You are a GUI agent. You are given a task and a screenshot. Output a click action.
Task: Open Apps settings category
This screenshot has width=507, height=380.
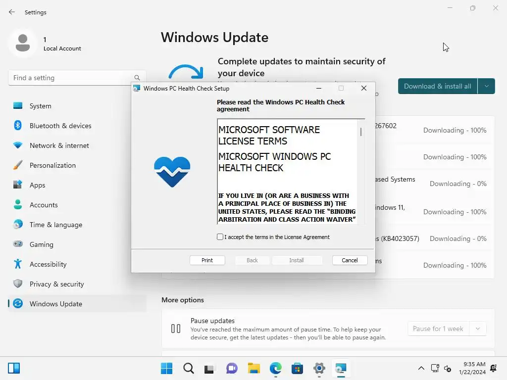pyautogui.click(x=77, y=185)
